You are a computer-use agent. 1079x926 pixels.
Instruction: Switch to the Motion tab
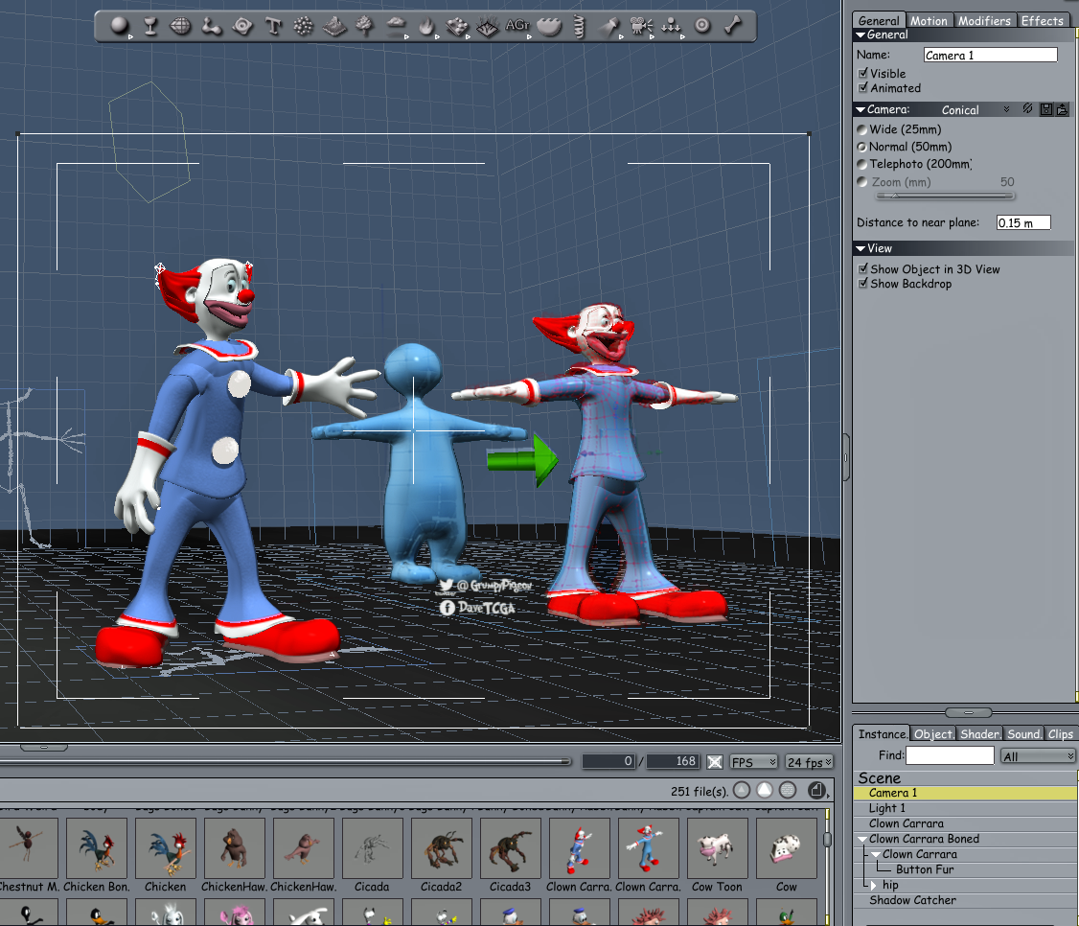coord(929,21)
